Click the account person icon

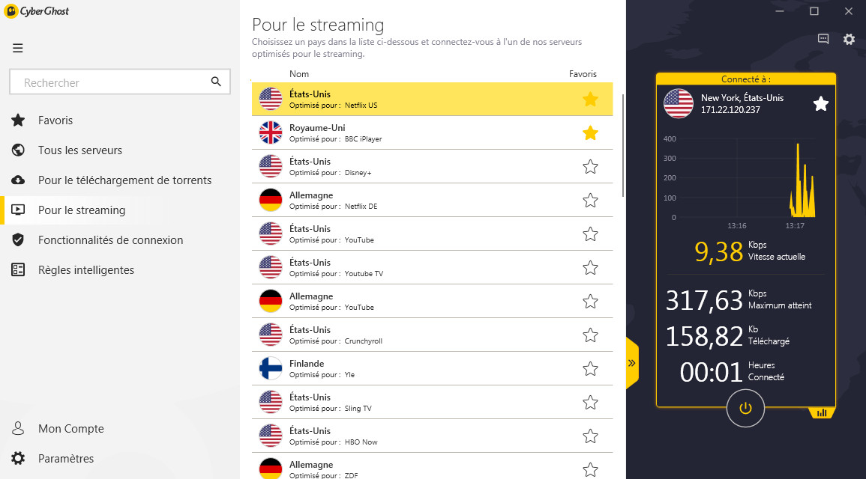pos(18,428)
